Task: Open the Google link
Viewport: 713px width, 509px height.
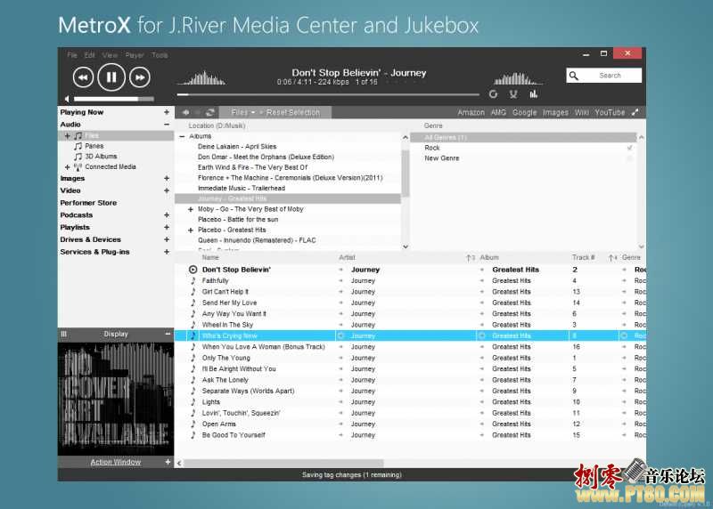Action: click(525, 112)
